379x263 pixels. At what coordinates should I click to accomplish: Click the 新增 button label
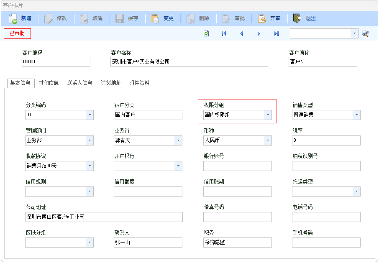[x=26, y=18]
